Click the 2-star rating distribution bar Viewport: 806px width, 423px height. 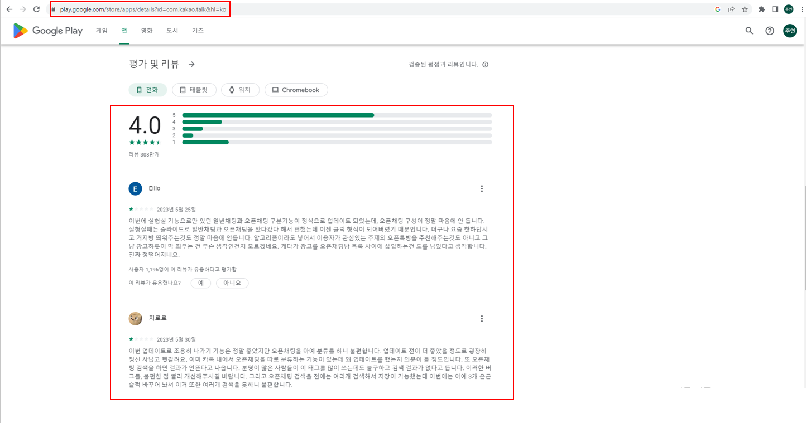click(x=337, y=135)
